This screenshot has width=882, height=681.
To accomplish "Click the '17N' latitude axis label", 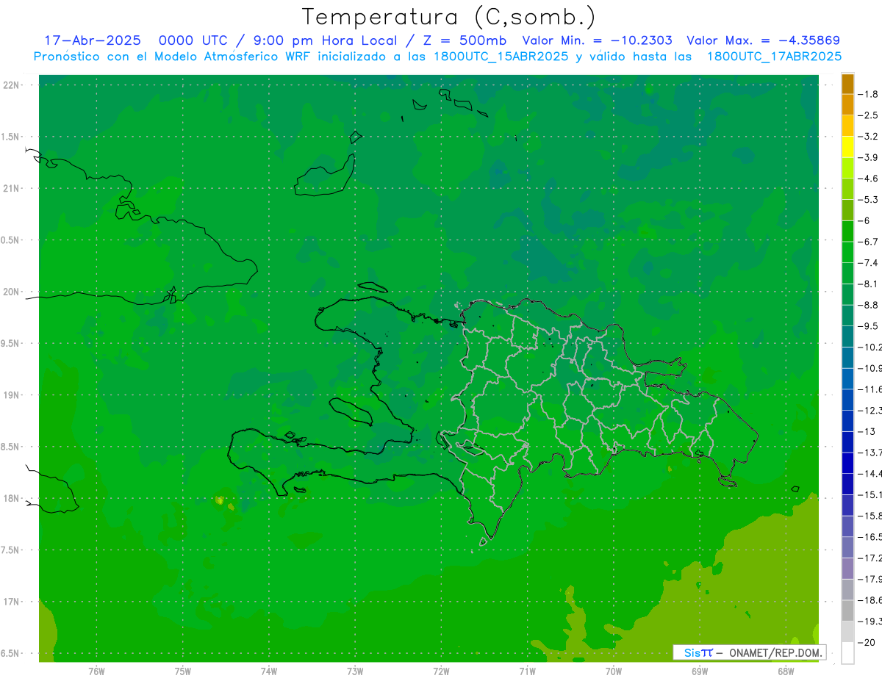I will click(x=12, y=602).
